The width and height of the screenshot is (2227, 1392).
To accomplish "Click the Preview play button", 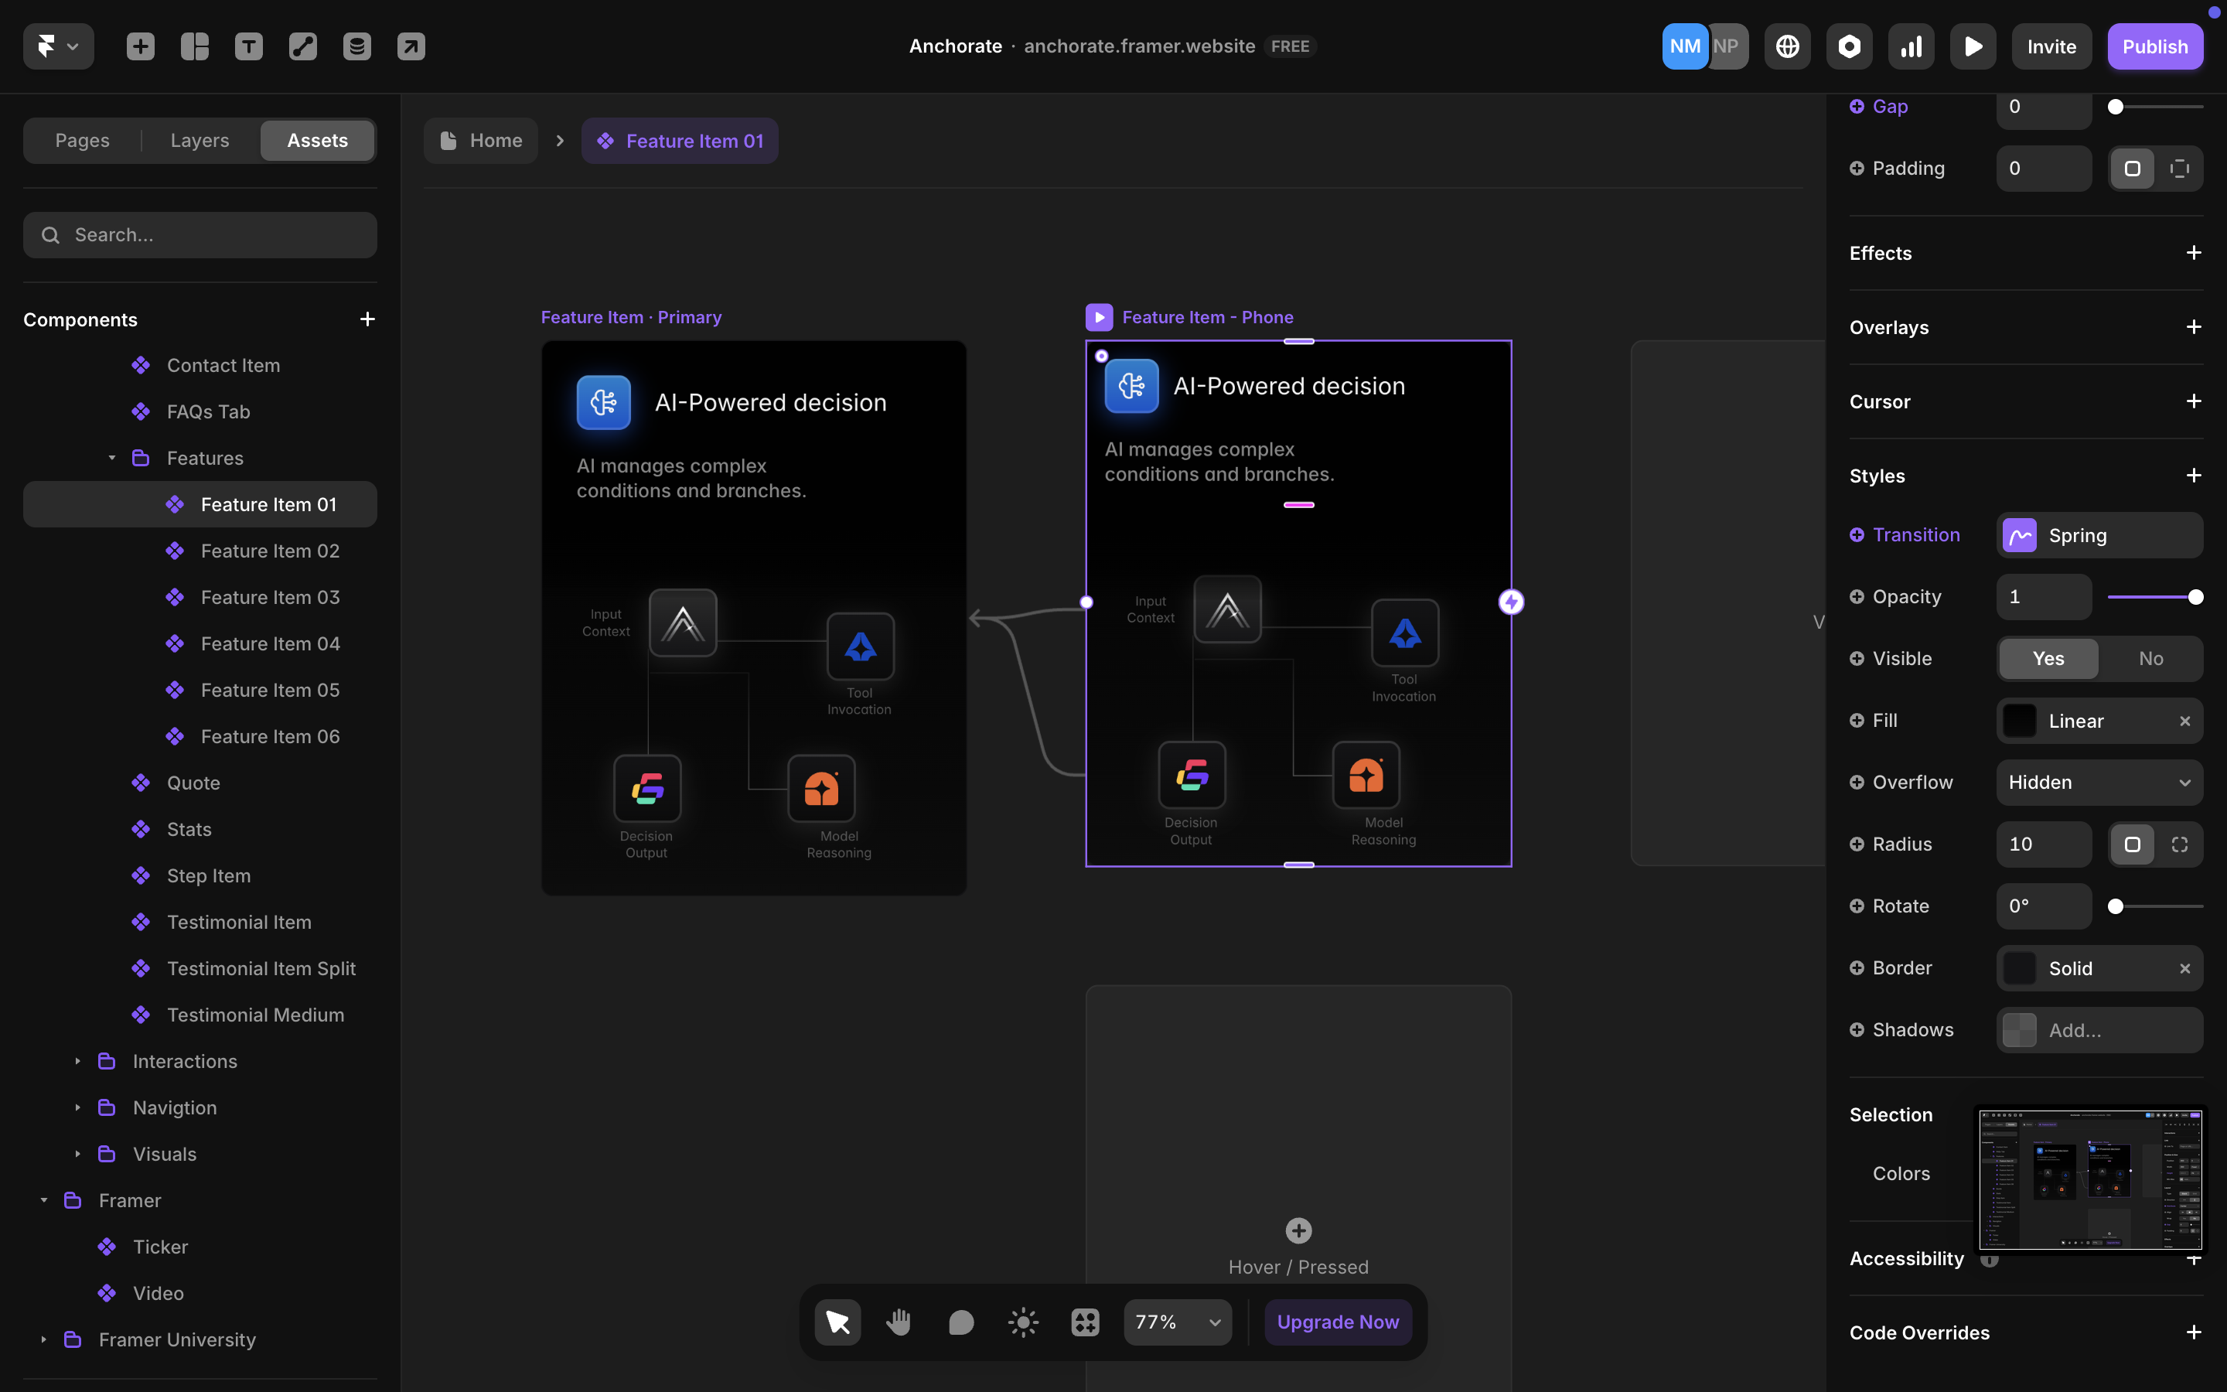I will [1972, 46].
